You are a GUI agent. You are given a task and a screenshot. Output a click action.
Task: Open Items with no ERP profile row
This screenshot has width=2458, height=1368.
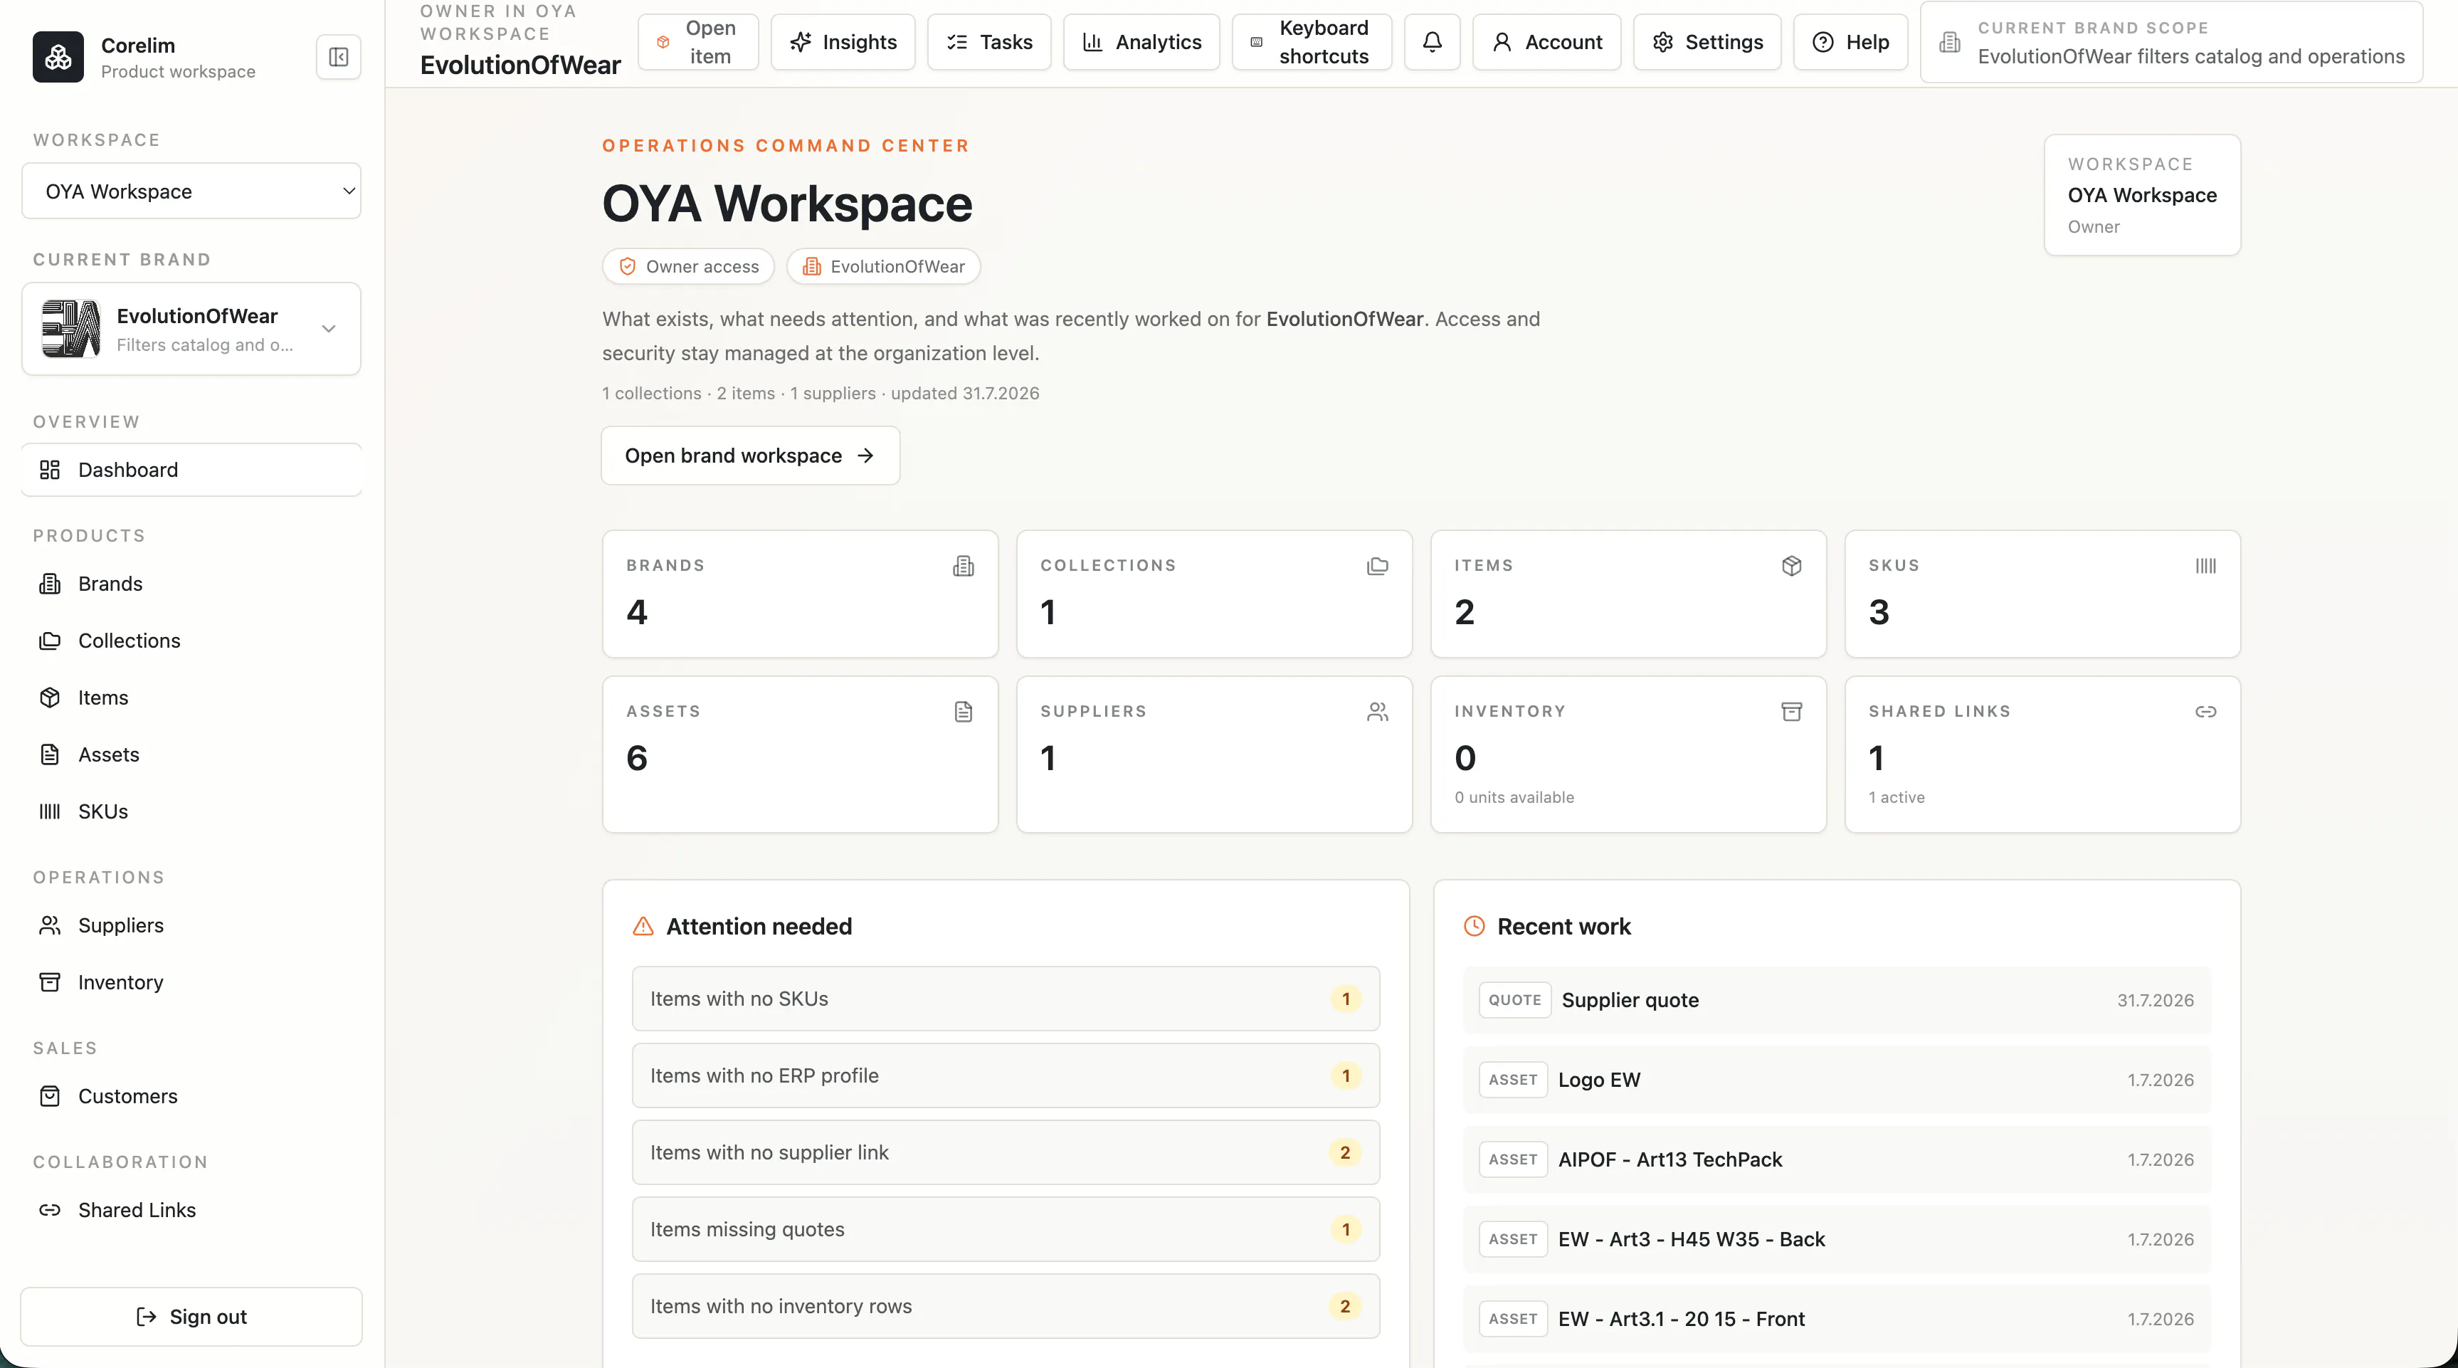pyautogui.click(x=1006, y=1076)
